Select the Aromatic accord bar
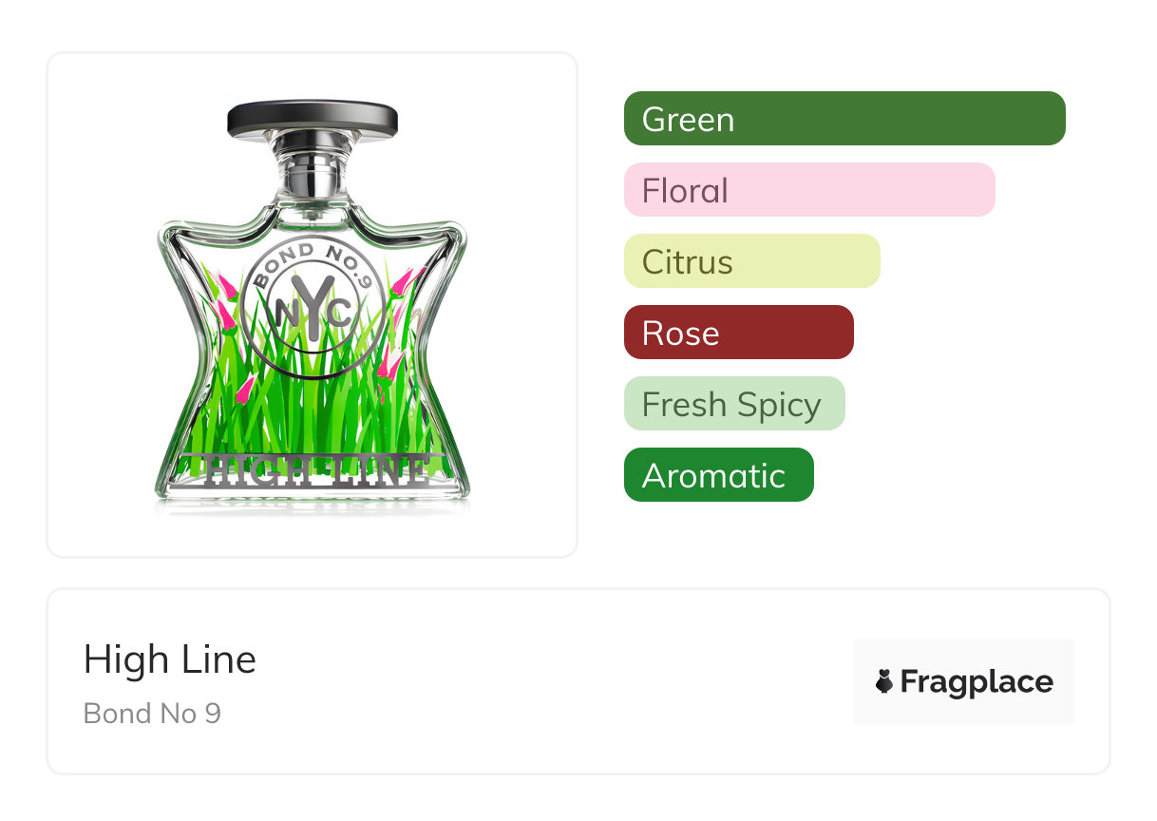The image size is (1157, 821). click(x=718, y=475)
